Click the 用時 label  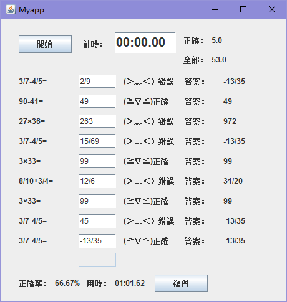pyautogui.click(x=97, y=283)
